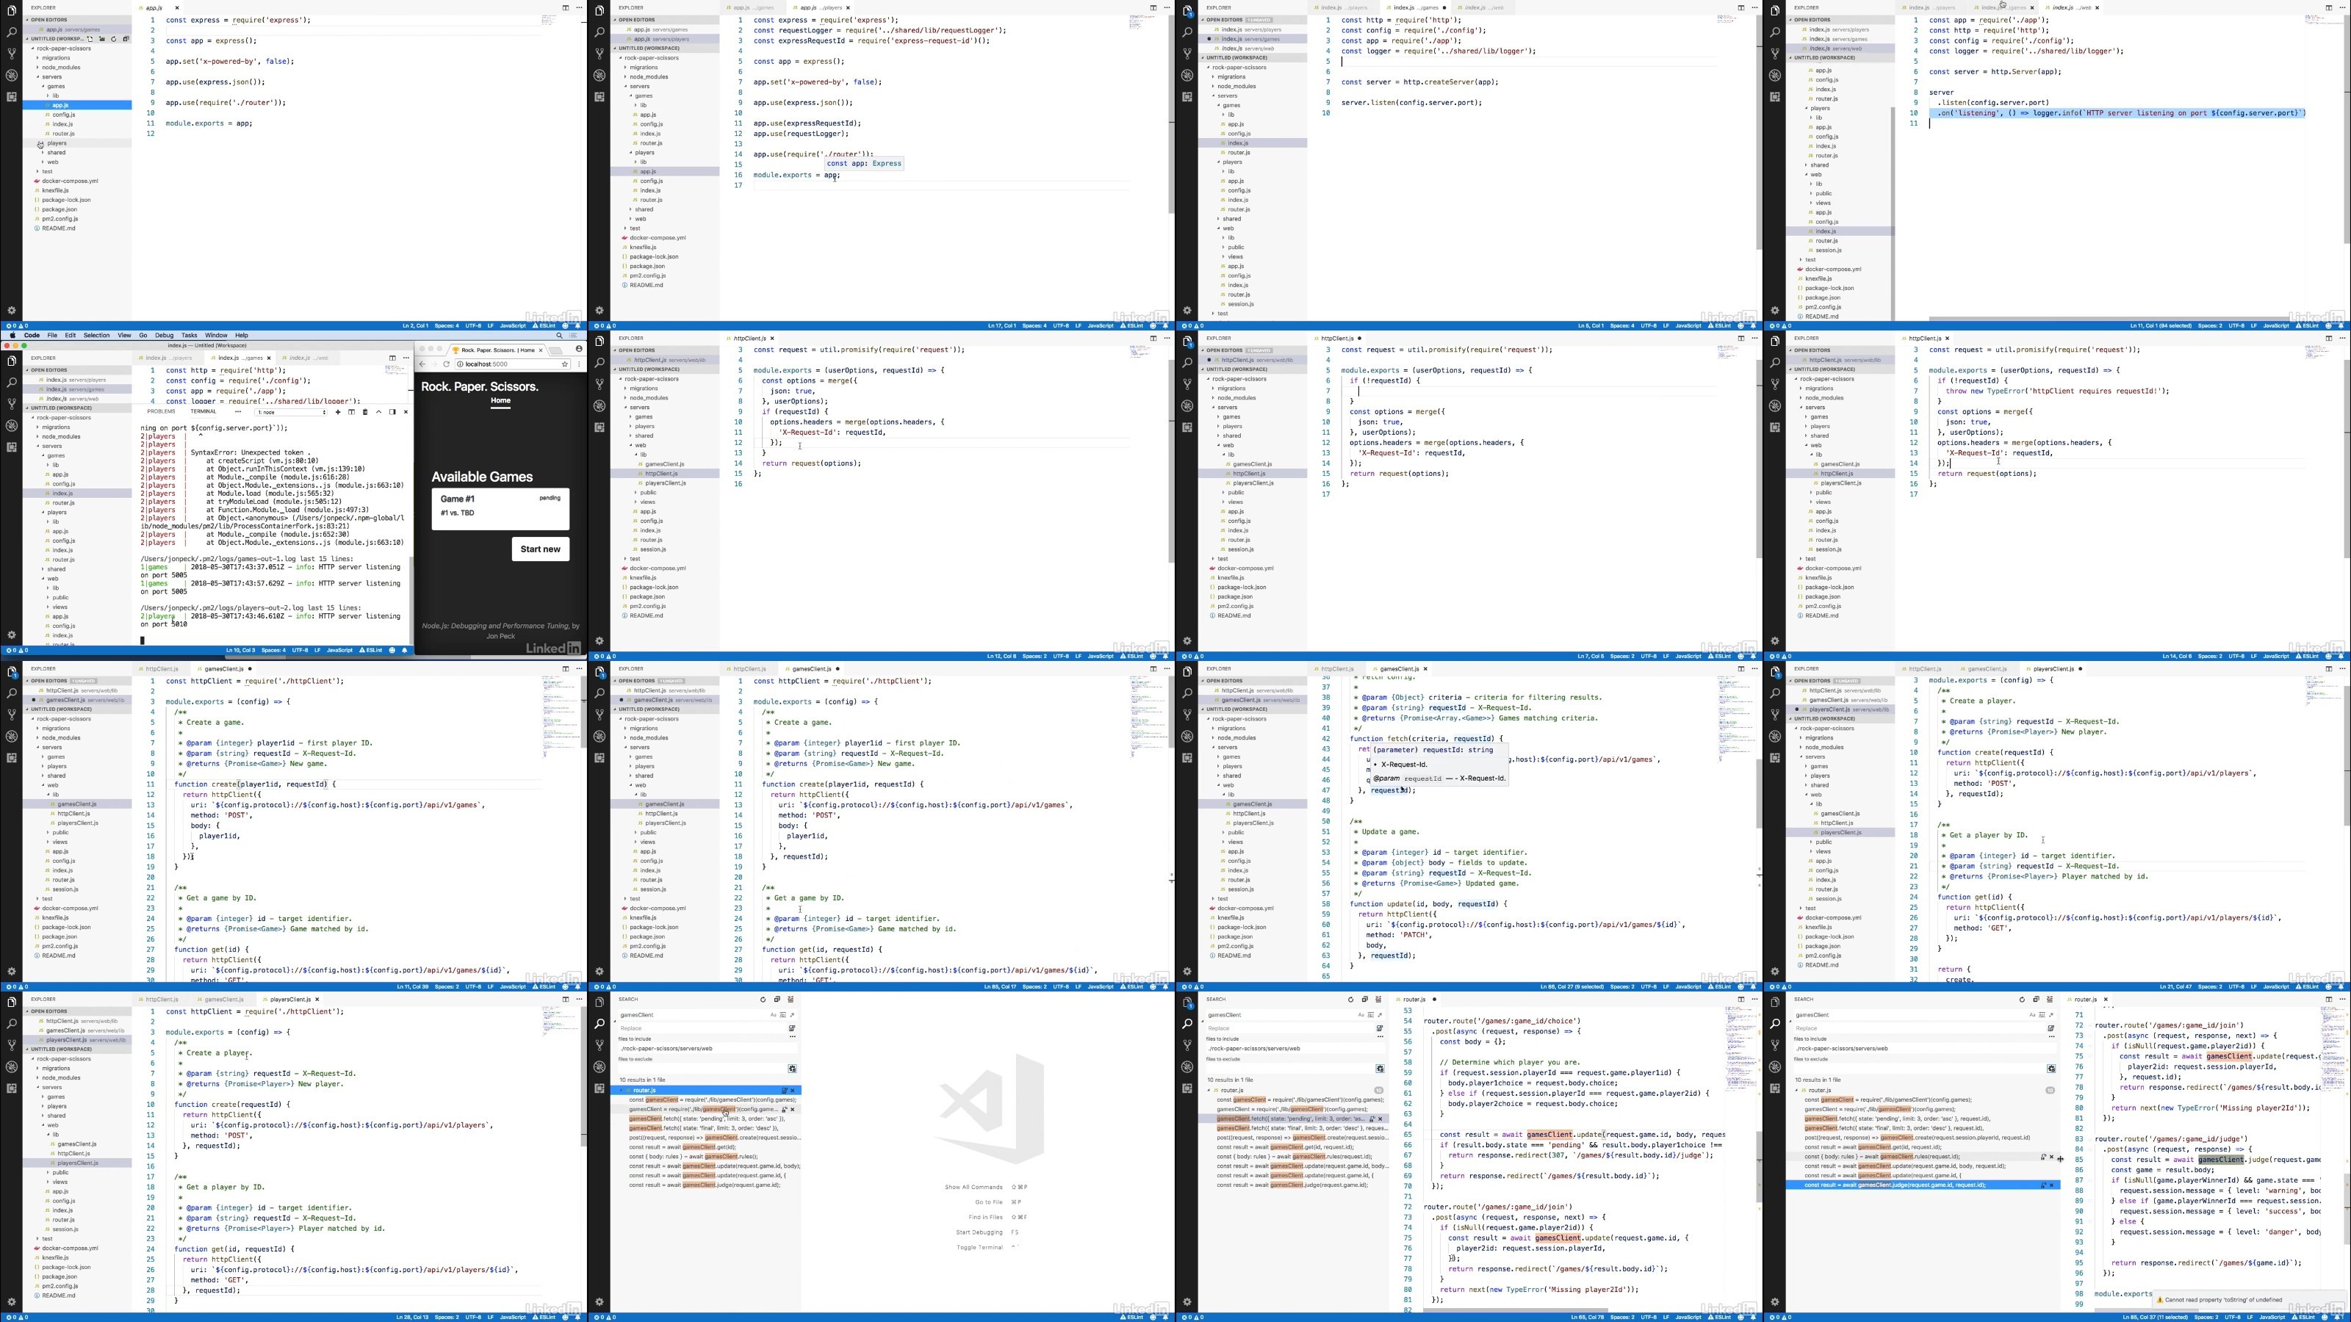Dismiss the highlighted router.js result in logo window
The width and height of the screenshot is (2351, 1322).
click(x=793, y=1091)
